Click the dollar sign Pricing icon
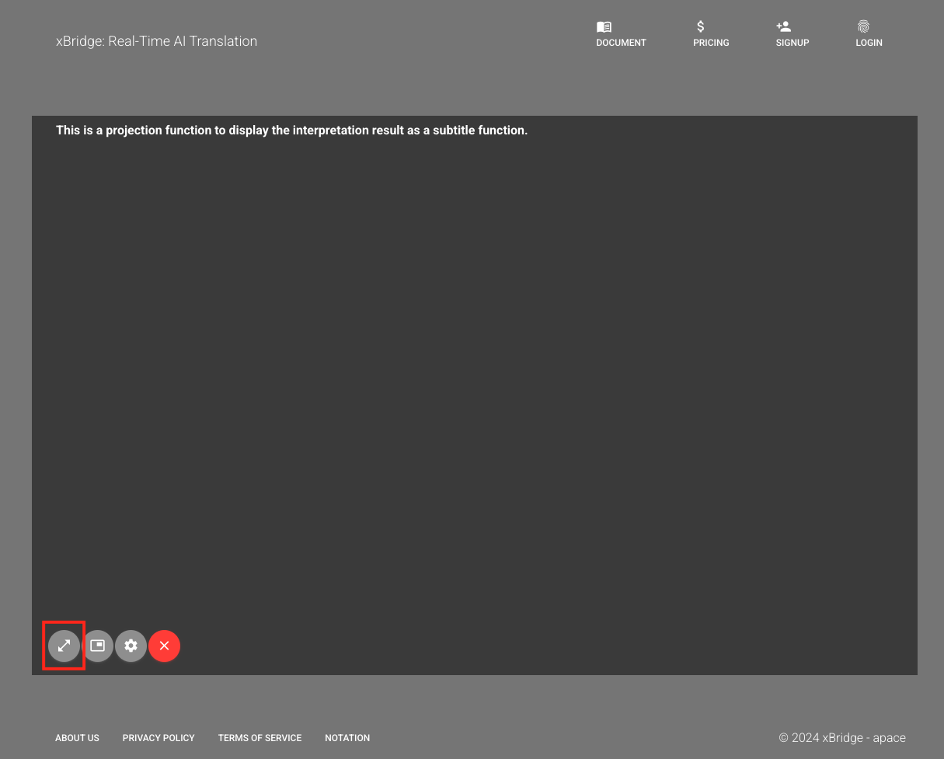This screenshot has height=759, width=944. pos(701,27)
